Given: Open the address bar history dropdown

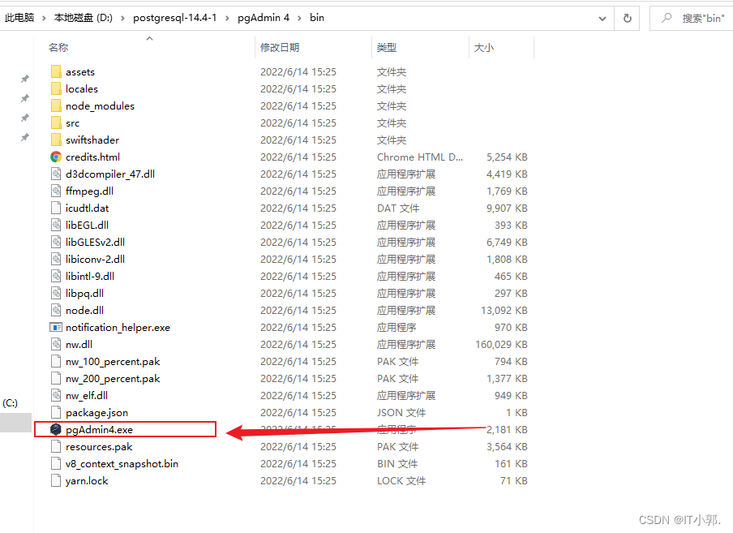Looking at the screenshot, I should [602, 19].
